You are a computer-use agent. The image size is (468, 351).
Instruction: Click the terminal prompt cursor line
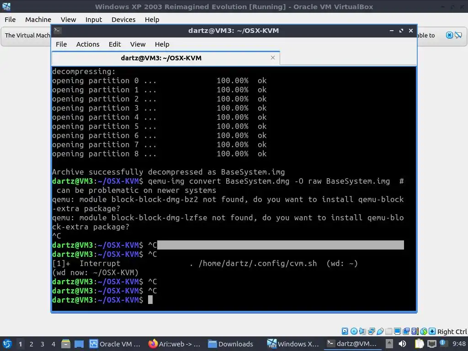pyautogui.click(x=102, y=300)
